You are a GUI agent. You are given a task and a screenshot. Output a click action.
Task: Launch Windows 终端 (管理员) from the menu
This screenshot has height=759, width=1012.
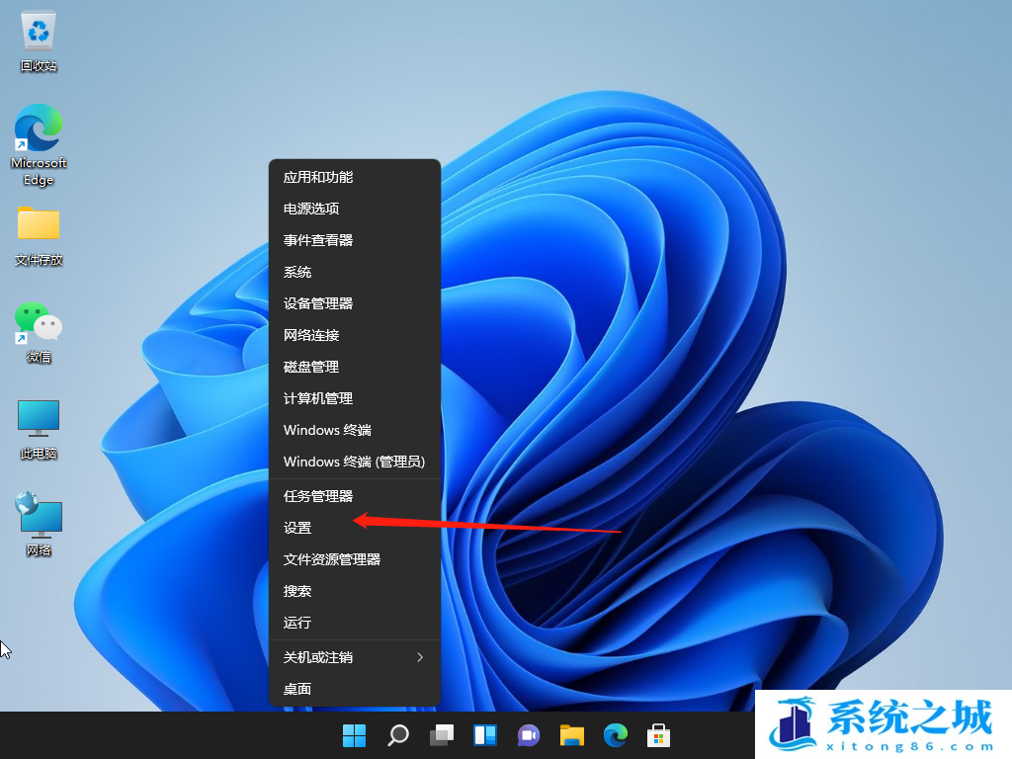(354, 462)
